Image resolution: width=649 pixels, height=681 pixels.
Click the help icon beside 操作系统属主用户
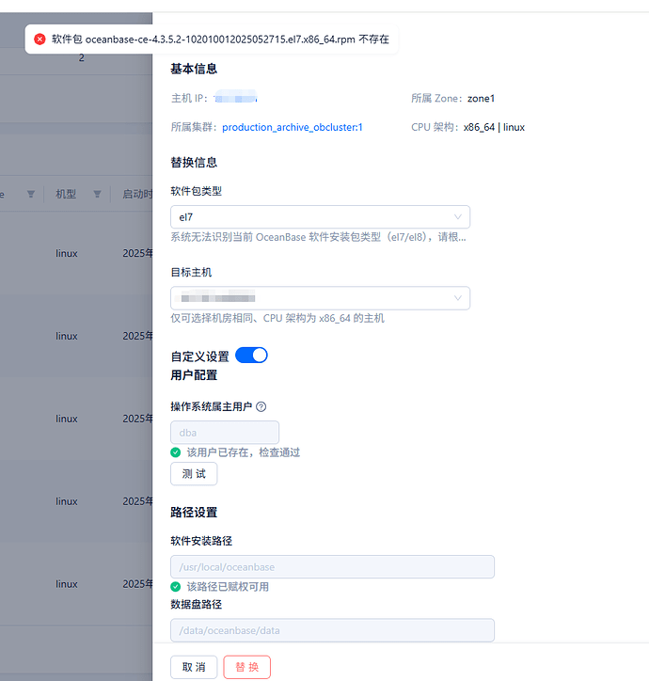pyautogui.click(x=261, y=406)
